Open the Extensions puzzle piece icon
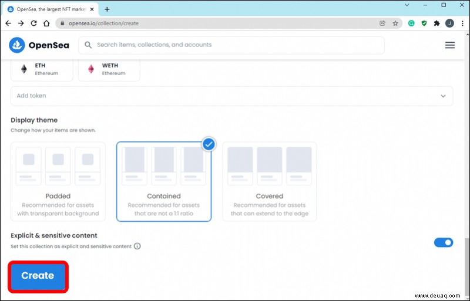 click(437, 23)
